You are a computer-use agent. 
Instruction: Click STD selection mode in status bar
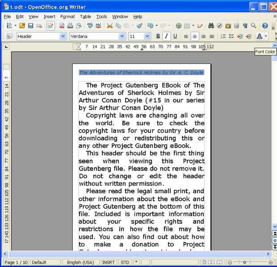[125, 262]
